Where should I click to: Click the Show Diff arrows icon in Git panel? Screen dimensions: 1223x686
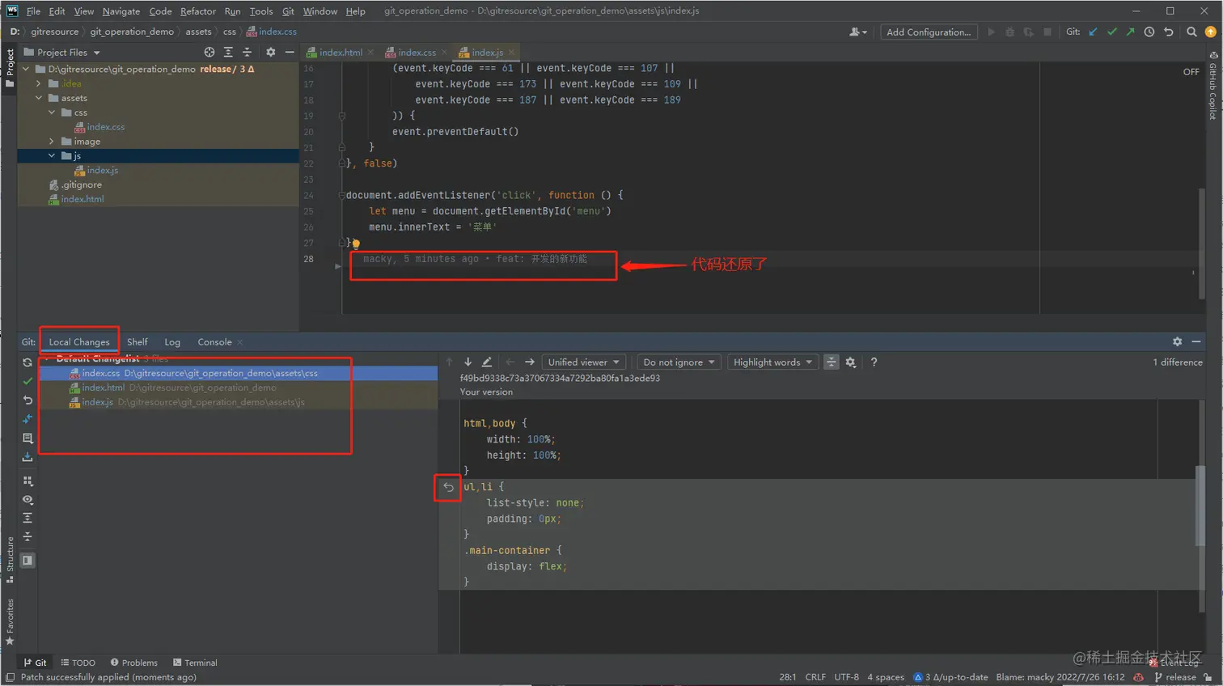[28, 419]
